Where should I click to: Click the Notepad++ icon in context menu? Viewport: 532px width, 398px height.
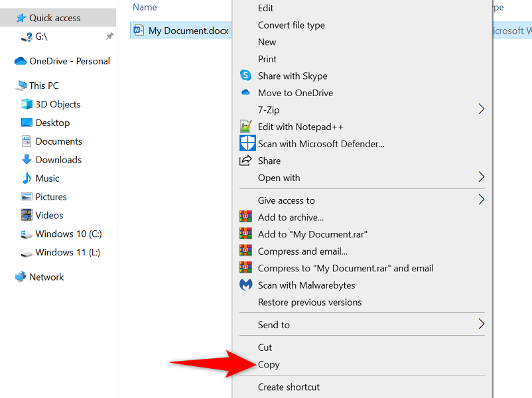(246, 127)
